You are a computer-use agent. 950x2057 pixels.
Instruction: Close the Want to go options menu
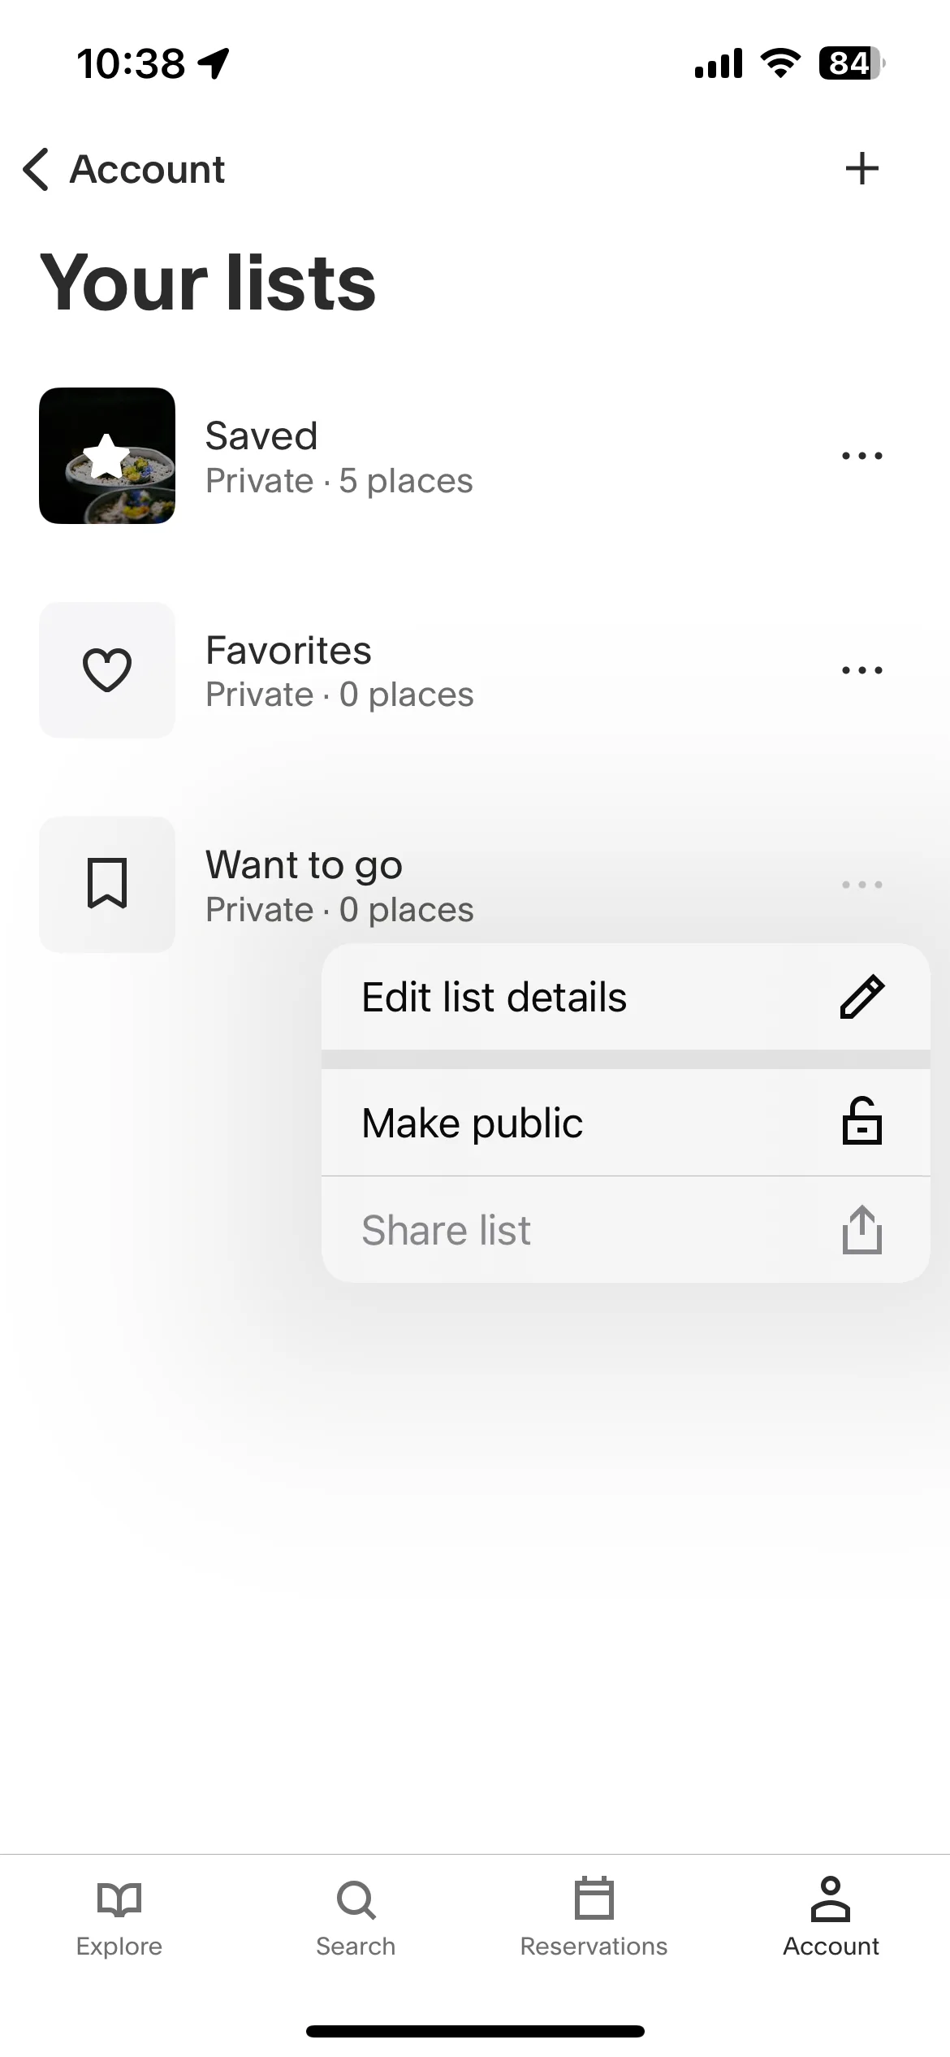(861, 884)
